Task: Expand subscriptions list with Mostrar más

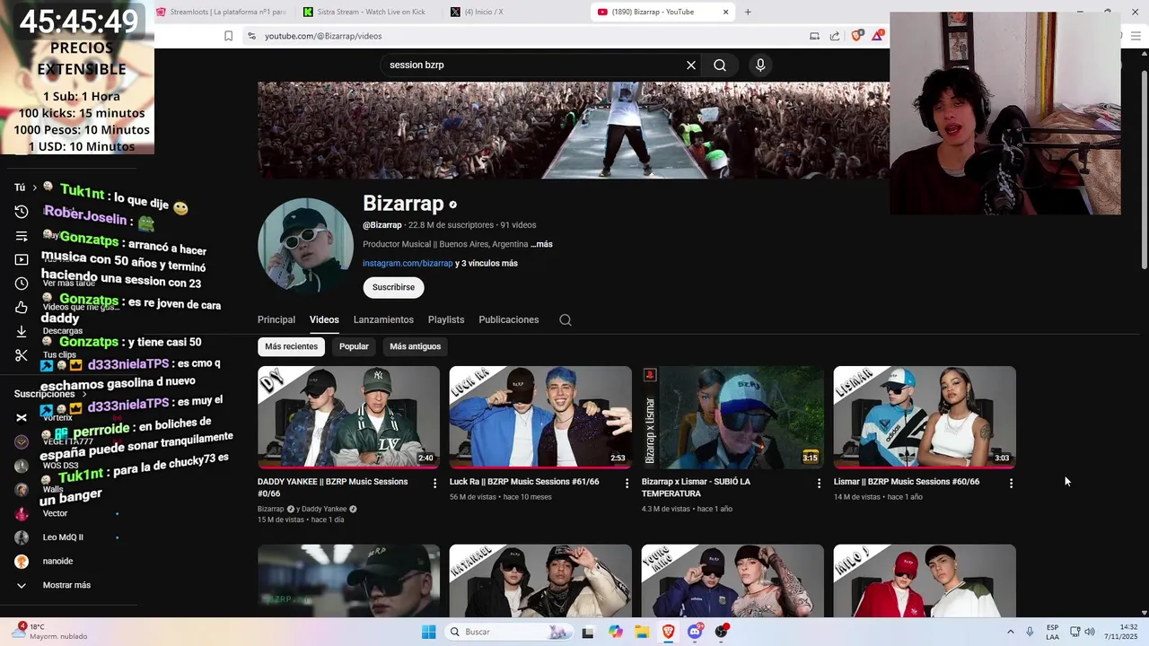Action: pos(67,585)
